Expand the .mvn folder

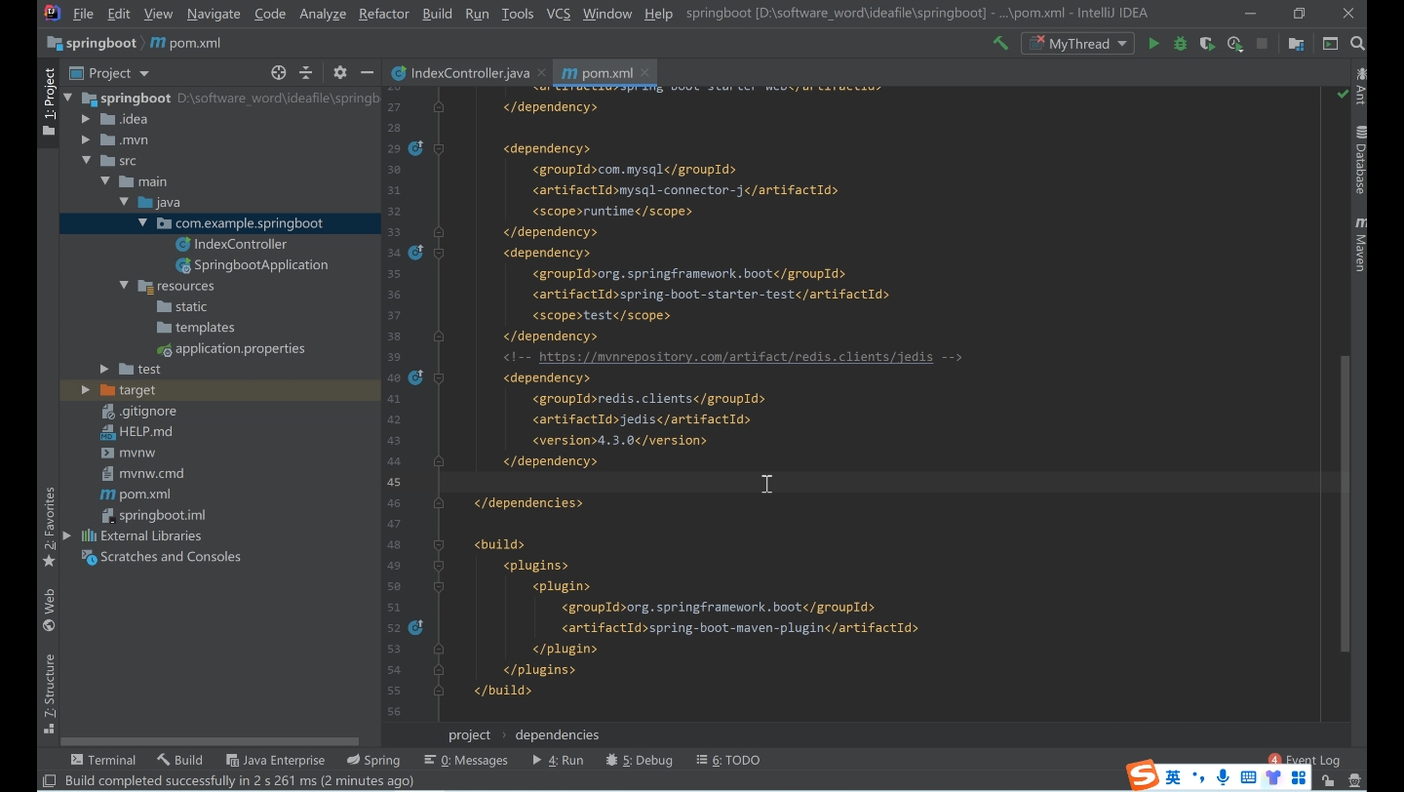point(86,139)
